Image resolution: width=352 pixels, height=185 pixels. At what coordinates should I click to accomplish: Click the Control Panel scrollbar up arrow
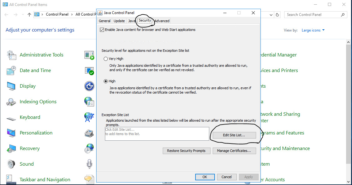point(349,42)
